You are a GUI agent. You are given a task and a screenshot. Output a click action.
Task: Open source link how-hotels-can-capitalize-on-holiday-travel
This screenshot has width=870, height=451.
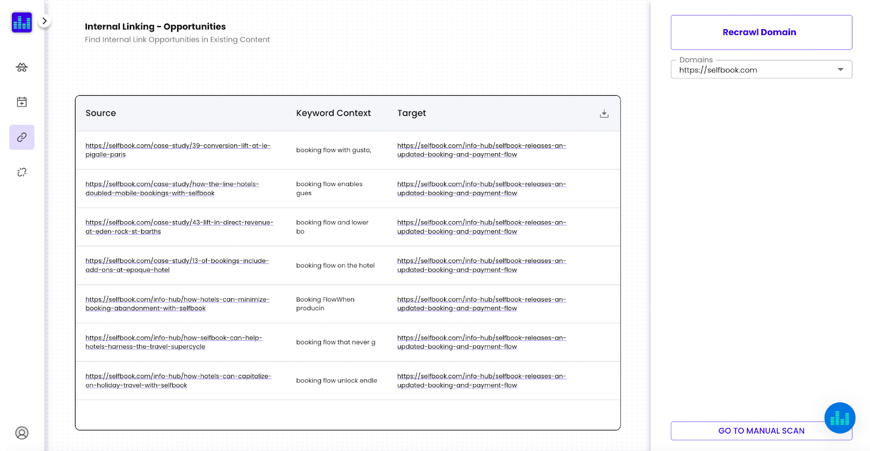[178, 380]
